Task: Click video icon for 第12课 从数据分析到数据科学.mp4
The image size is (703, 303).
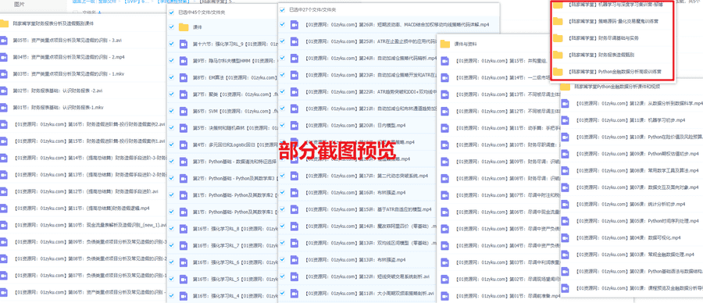Action: pos(565,104)
